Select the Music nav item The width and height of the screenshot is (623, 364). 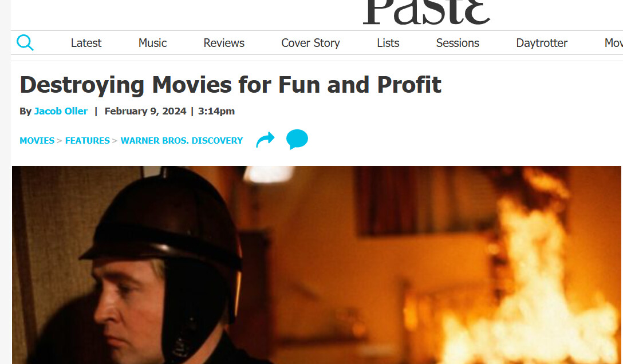coord(152,43)
